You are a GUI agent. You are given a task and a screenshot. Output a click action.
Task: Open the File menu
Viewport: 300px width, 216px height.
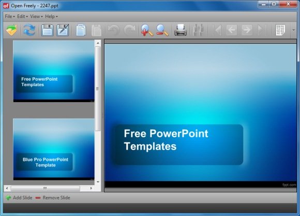(x=10, y=16)
